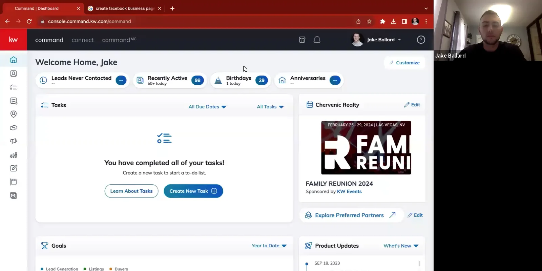Click the browser share icon

tap(358, 21)
